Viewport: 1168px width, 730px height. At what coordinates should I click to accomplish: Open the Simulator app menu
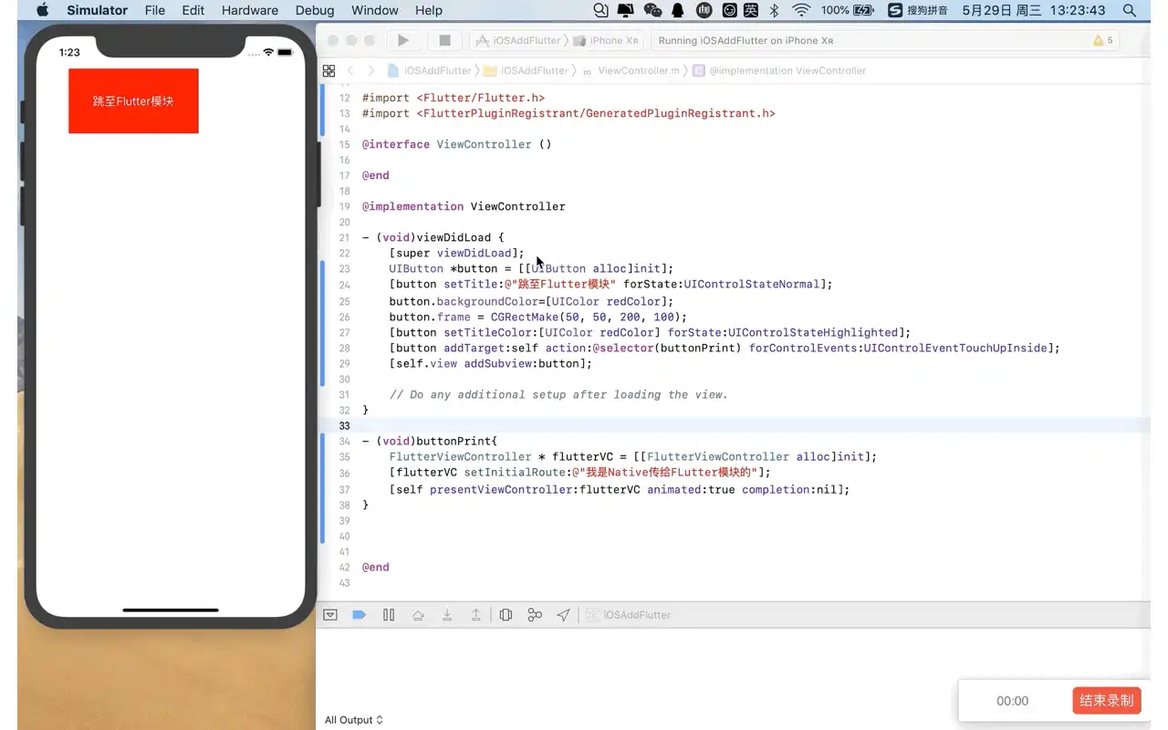tap(97, 10)
